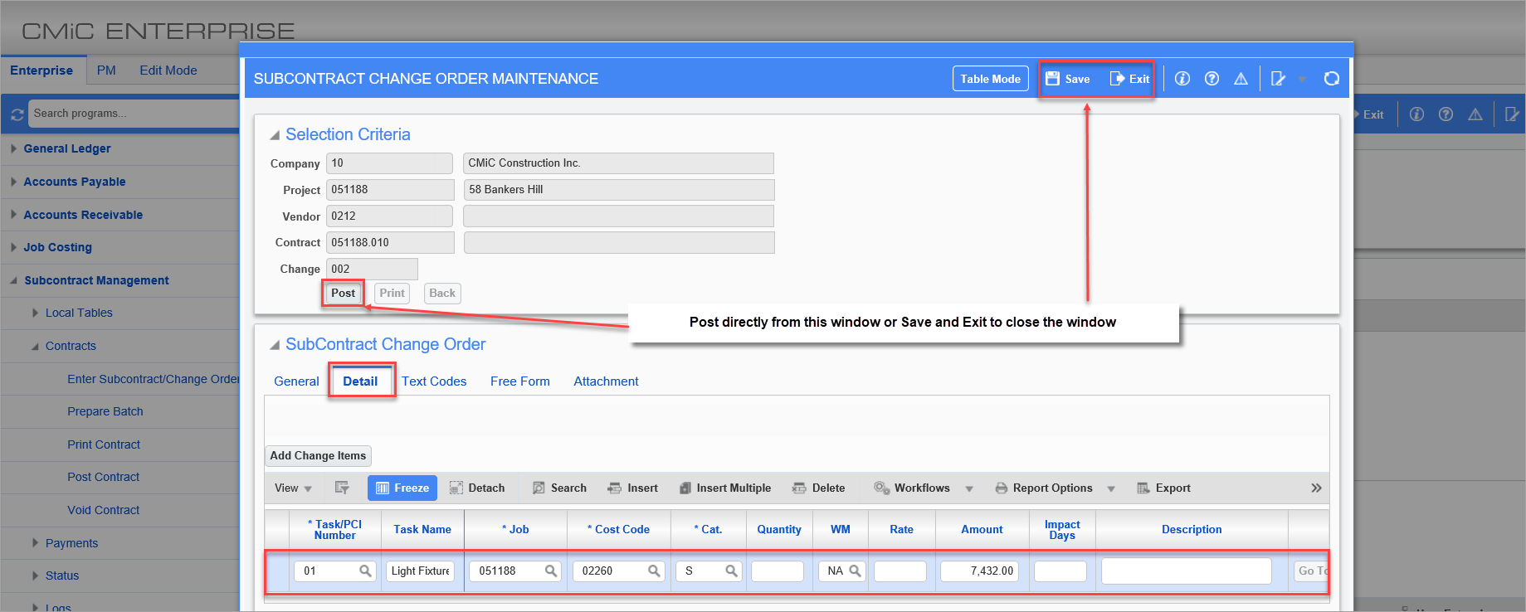Screen dimensions: 1526x612
Task: Click the edit notes icon in the dialog header
Action: point(1278,79)
